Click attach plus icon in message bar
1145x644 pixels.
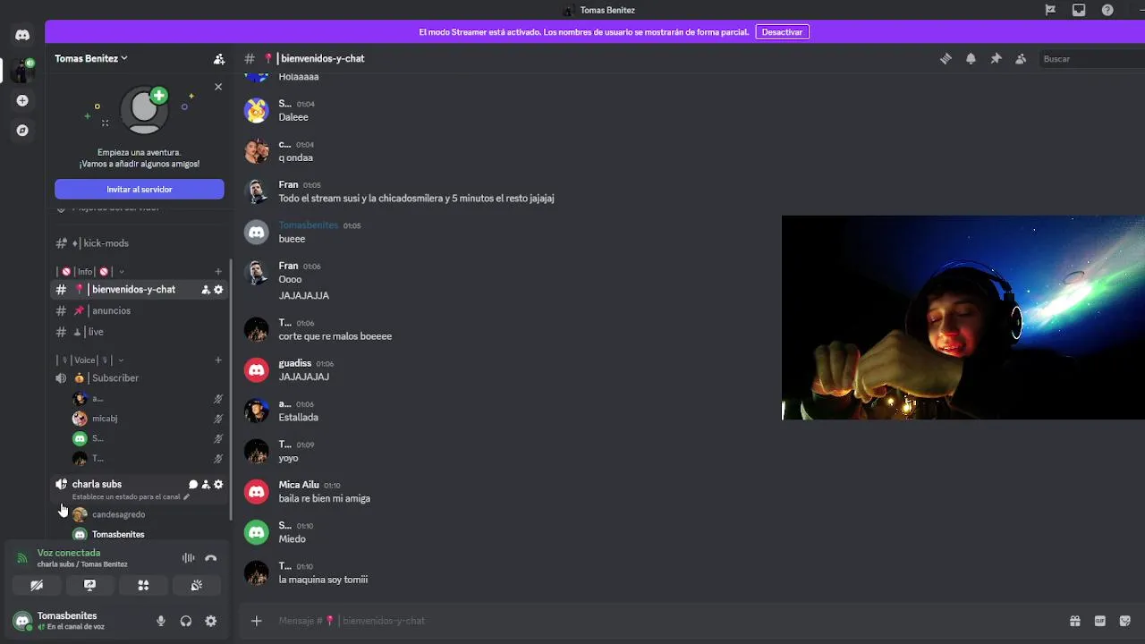[x=257, y=621]
